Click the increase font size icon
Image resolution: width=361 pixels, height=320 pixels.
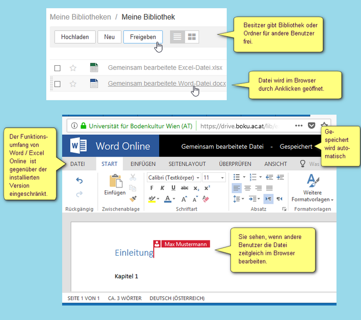click(x=184, y=199)
